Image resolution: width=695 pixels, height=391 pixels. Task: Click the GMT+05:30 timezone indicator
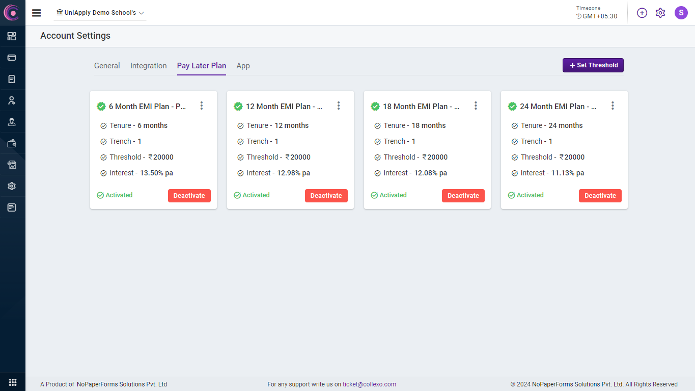click(597, 16)
